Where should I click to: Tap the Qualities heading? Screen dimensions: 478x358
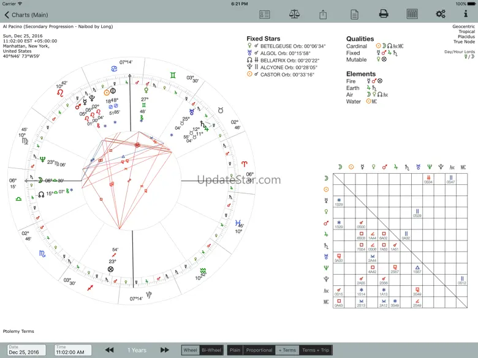(x=360, y=39)
